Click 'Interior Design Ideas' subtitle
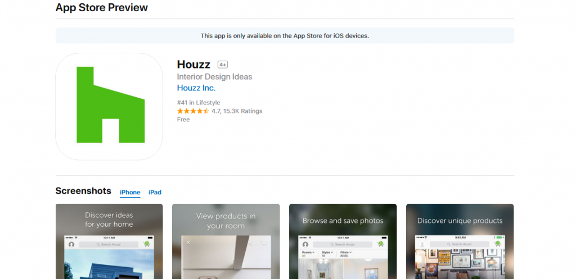 tap(214, 77)
